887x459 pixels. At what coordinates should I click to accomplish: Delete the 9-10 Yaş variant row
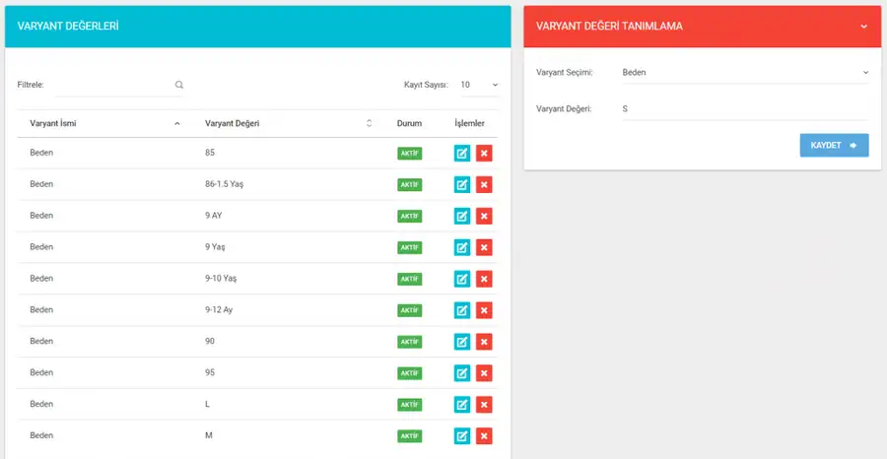click(x=484, y=279)
